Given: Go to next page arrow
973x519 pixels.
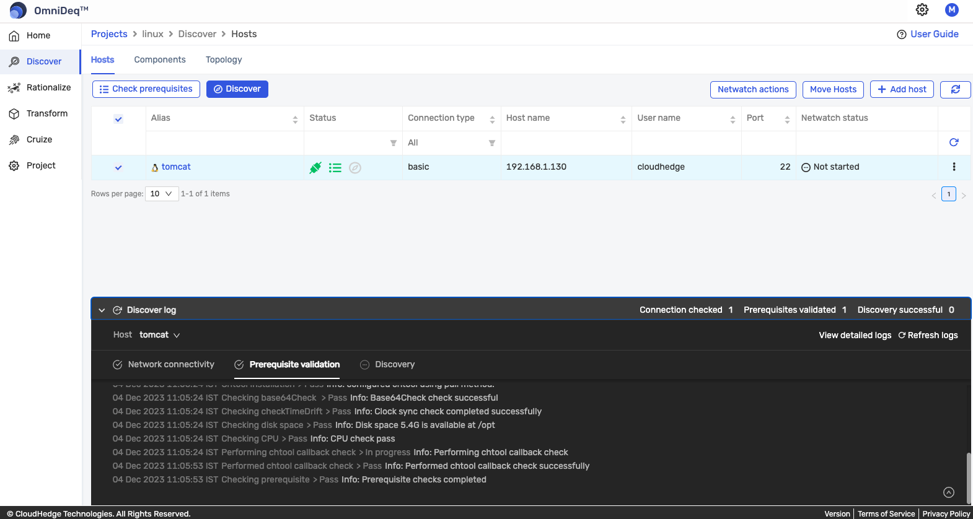Looking at the screenshot, I should tap(964, 195).
